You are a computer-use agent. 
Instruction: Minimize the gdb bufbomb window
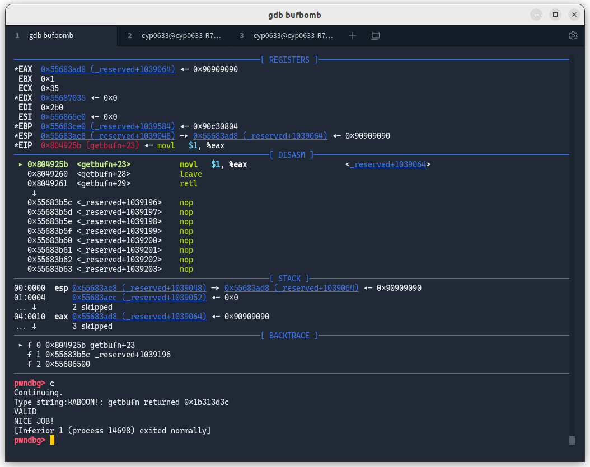[536, 15]
